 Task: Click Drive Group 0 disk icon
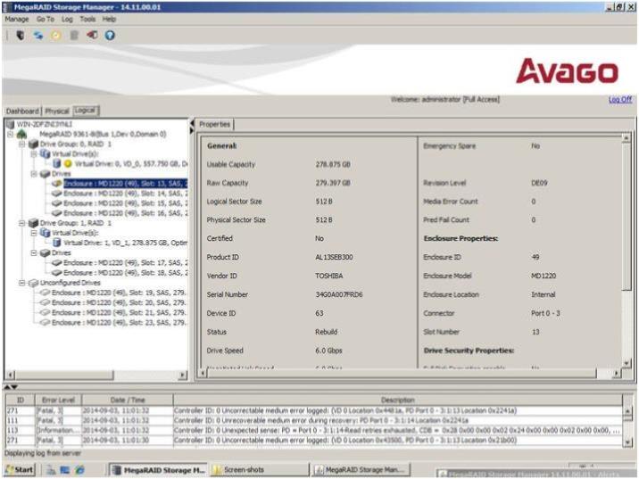(x=33, y=145)
